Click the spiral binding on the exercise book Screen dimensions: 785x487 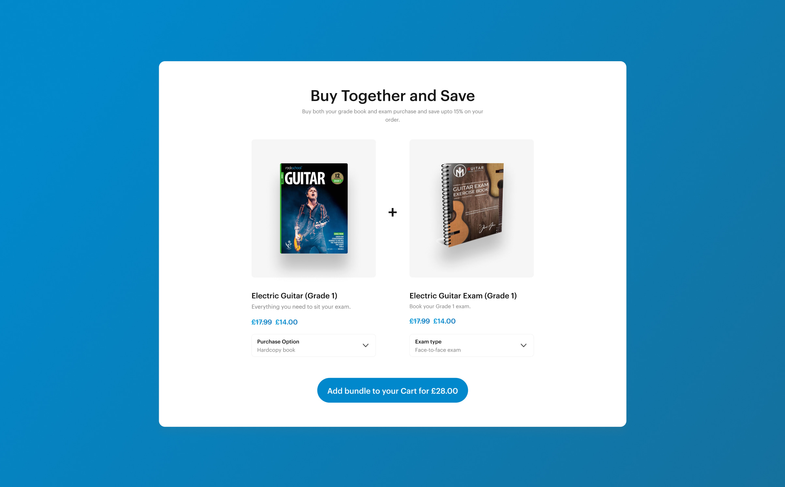click(446, 205)
